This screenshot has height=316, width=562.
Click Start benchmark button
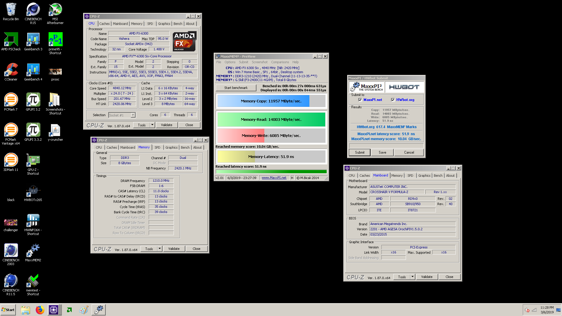click(x=236, y=88)
